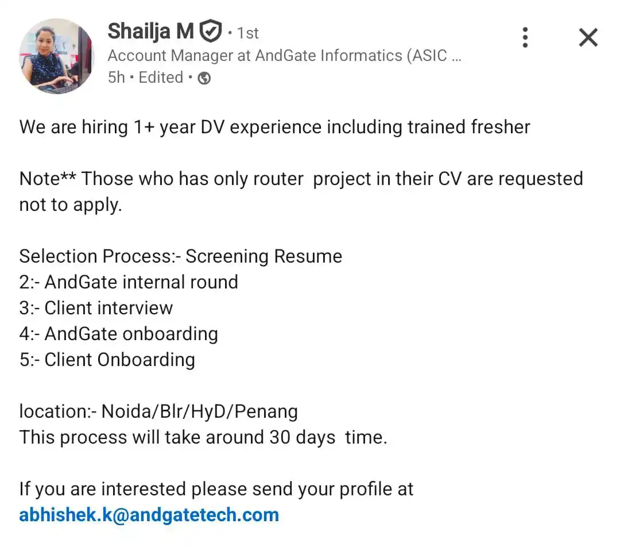Image resolution: width=620 pixels, height=547 pixels.
Task: Click the '5:- Client Onboarding' line
Action: (107, 360)
